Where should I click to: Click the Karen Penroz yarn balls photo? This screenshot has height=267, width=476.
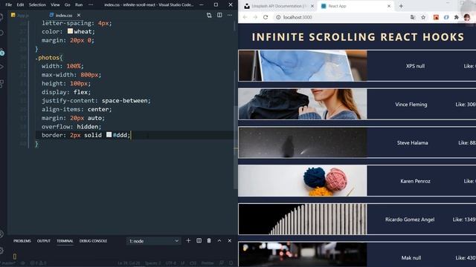point(303,181)
